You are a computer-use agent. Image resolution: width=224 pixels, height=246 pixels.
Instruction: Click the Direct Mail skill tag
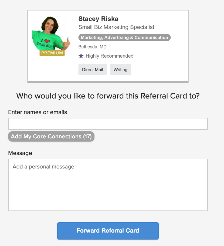pos(92,69)
